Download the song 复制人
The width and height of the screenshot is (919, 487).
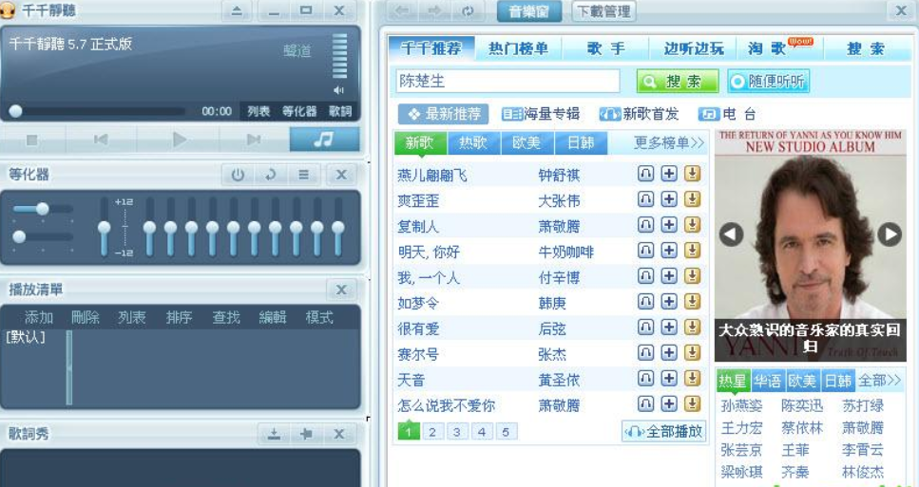pyautogui.click(x=692, y=225)
